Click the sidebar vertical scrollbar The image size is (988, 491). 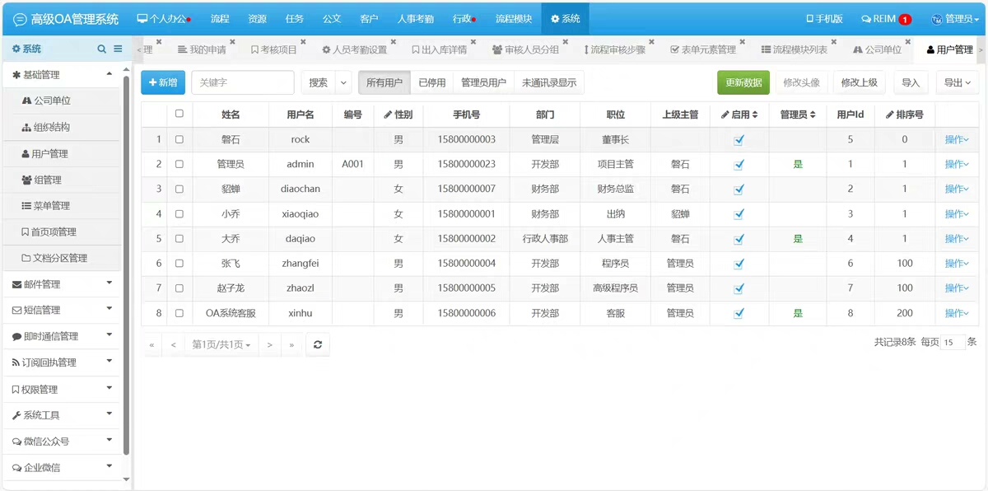pos(126,264)
